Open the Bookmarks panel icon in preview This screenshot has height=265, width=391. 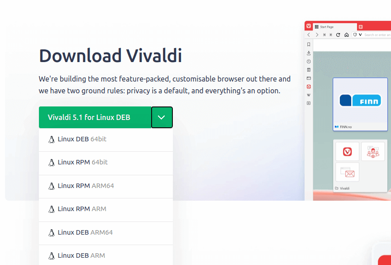[309, 44]
